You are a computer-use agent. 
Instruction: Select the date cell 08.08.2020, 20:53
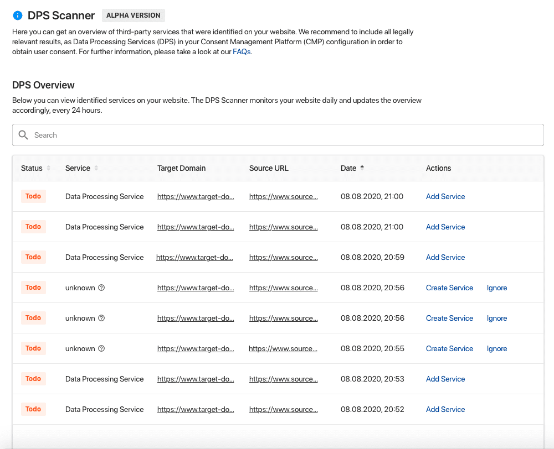coord(372,379)
